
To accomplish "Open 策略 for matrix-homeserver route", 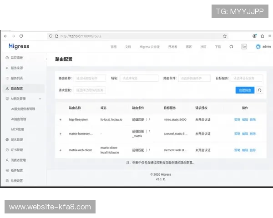I will 237,134.
